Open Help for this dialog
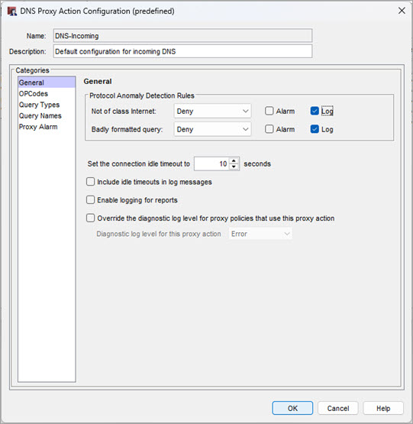Image resolution: width=413 pixels, height=424 pixels. click(383, 408)
